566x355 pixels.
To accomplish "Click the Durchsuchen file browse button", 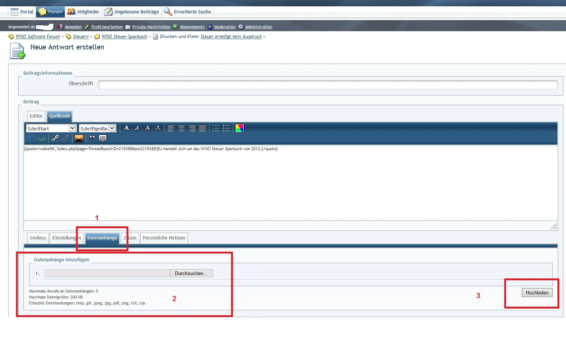I will click(191, 274).
